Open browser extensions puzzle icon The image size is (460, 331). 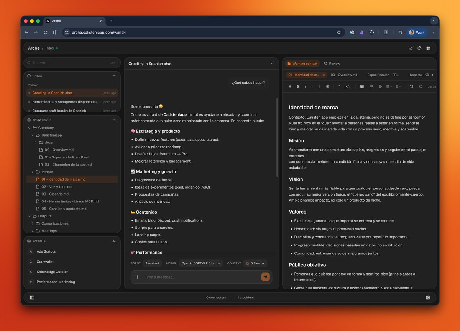point(371,33)
